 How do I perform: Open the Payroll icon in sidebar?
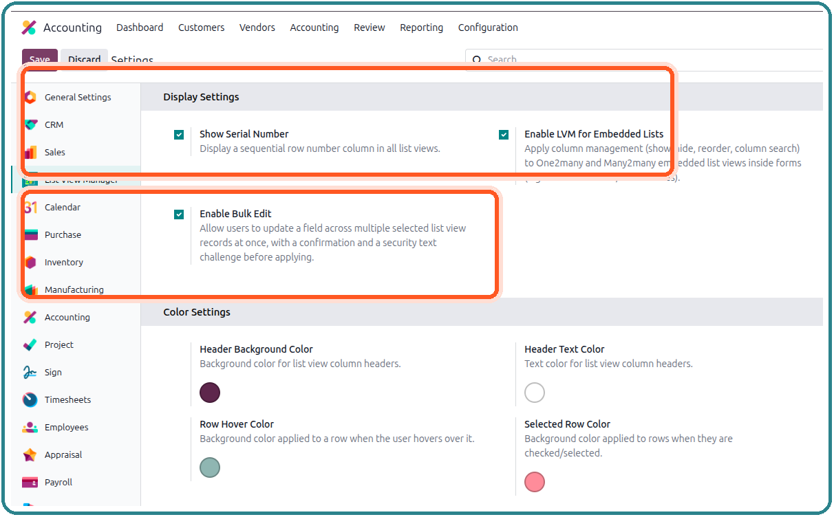[x=30, y=482]
